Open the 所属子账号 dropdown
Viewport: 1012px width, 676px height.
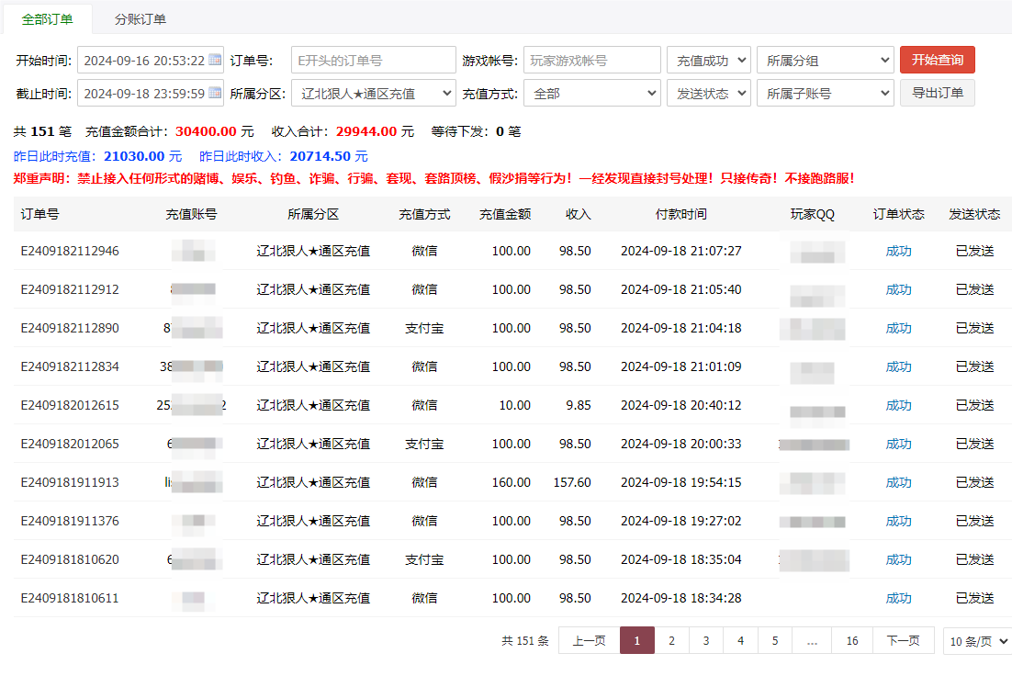825,93
